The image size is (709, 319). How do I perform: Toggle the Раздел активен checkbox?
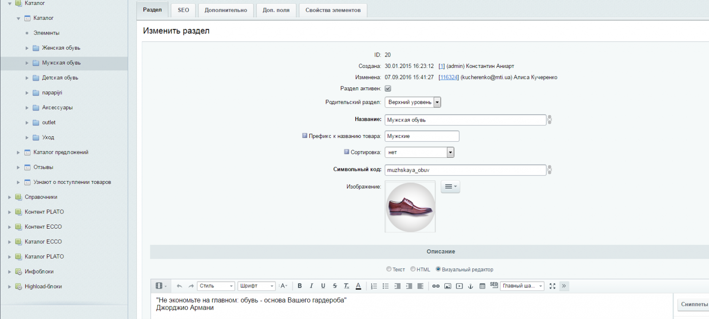388,89
